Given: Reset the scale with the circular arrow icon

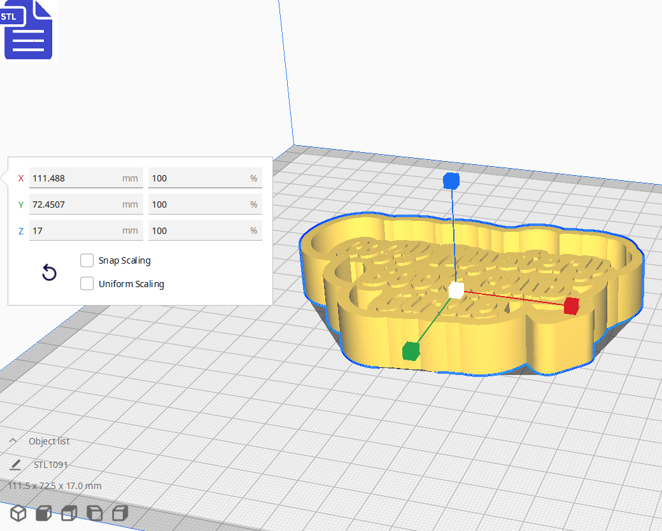Looking at the screenshot, I should pos(49,273).
